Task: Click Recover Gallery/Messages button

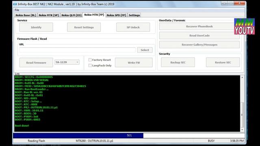Action: click(x=199, y=45)
